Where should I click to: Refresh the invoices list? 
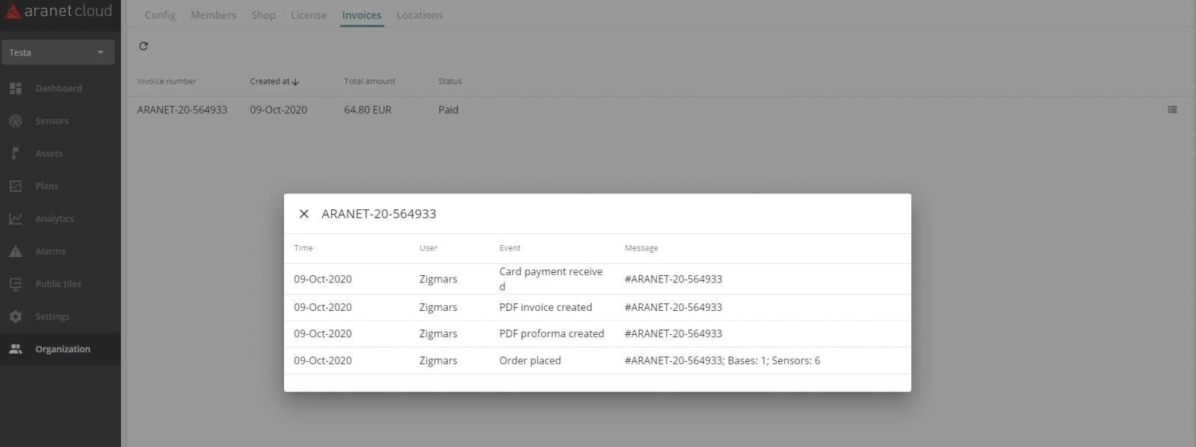point(144,46)
